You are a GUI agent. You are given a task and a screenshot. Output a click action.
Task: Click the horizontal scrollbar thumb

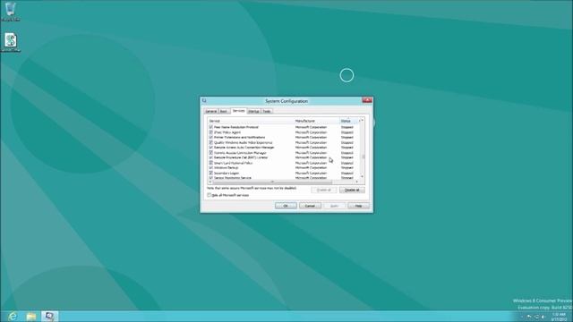tap(272, 182)
